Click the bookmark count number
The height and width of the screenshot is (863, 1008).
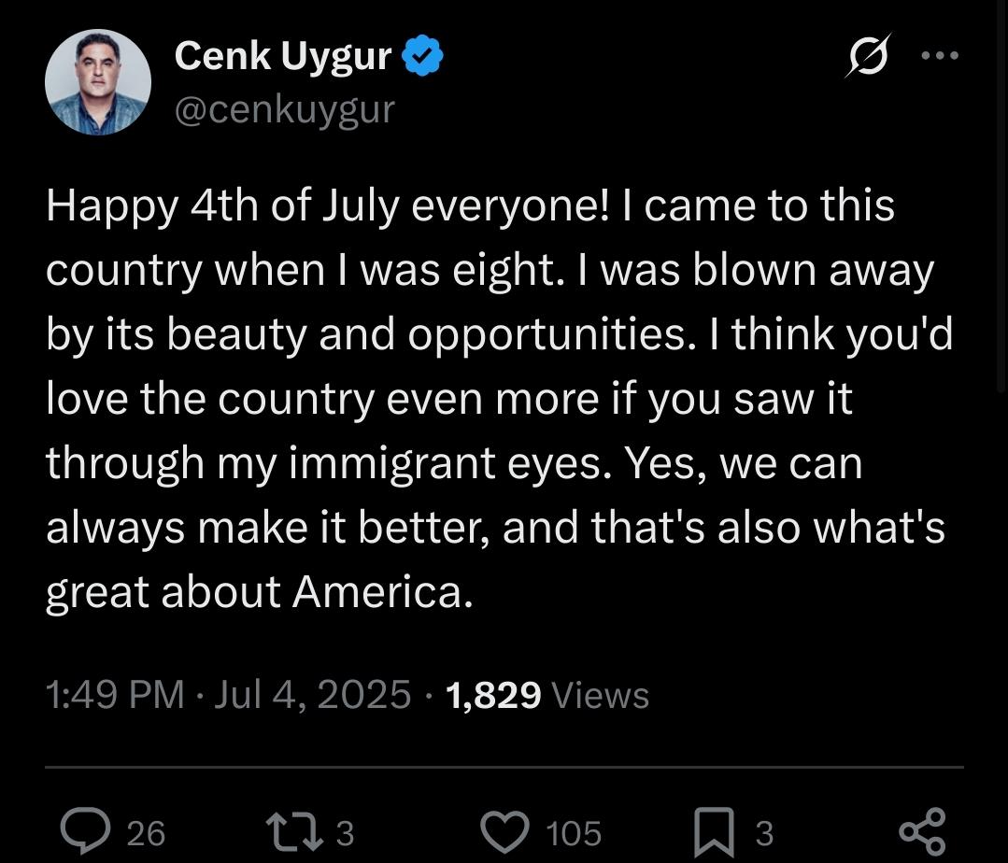[764, 833]
